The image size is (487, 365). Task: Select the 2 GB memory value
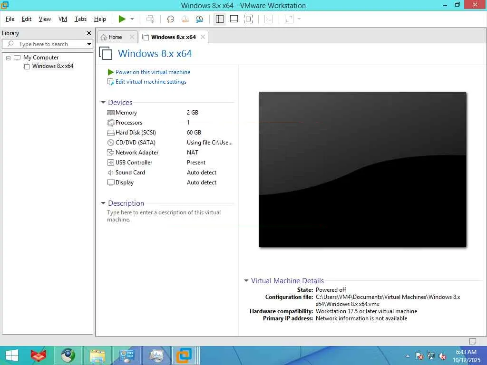(x=193, y=113)
